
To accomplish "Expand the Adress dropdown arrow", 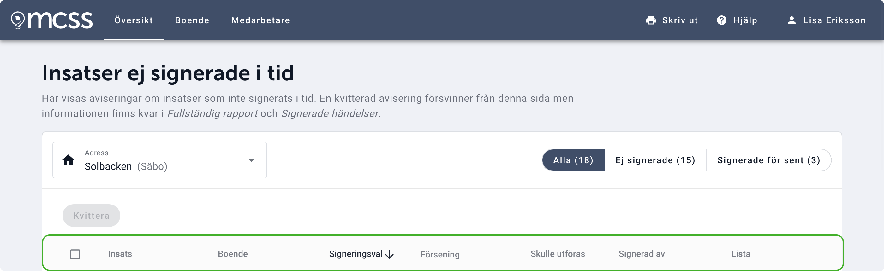I will (251, 160).
